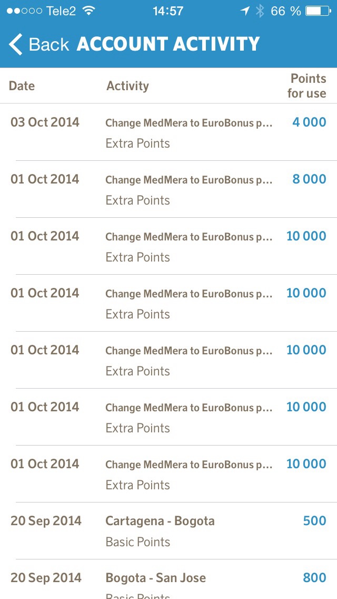Select the Activity column header
The image size is (337, 599).
[127, 86]
